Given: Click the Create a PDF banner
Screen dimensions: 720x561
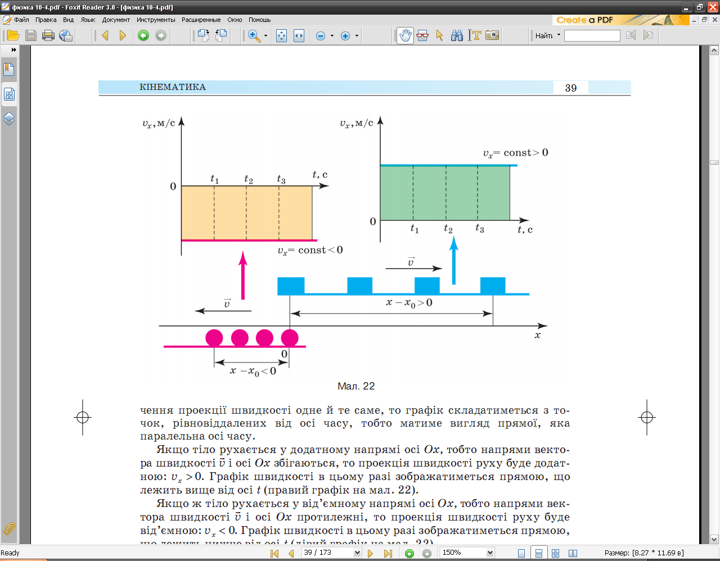Looking at the screenshot, I should [x=620, y=20].
